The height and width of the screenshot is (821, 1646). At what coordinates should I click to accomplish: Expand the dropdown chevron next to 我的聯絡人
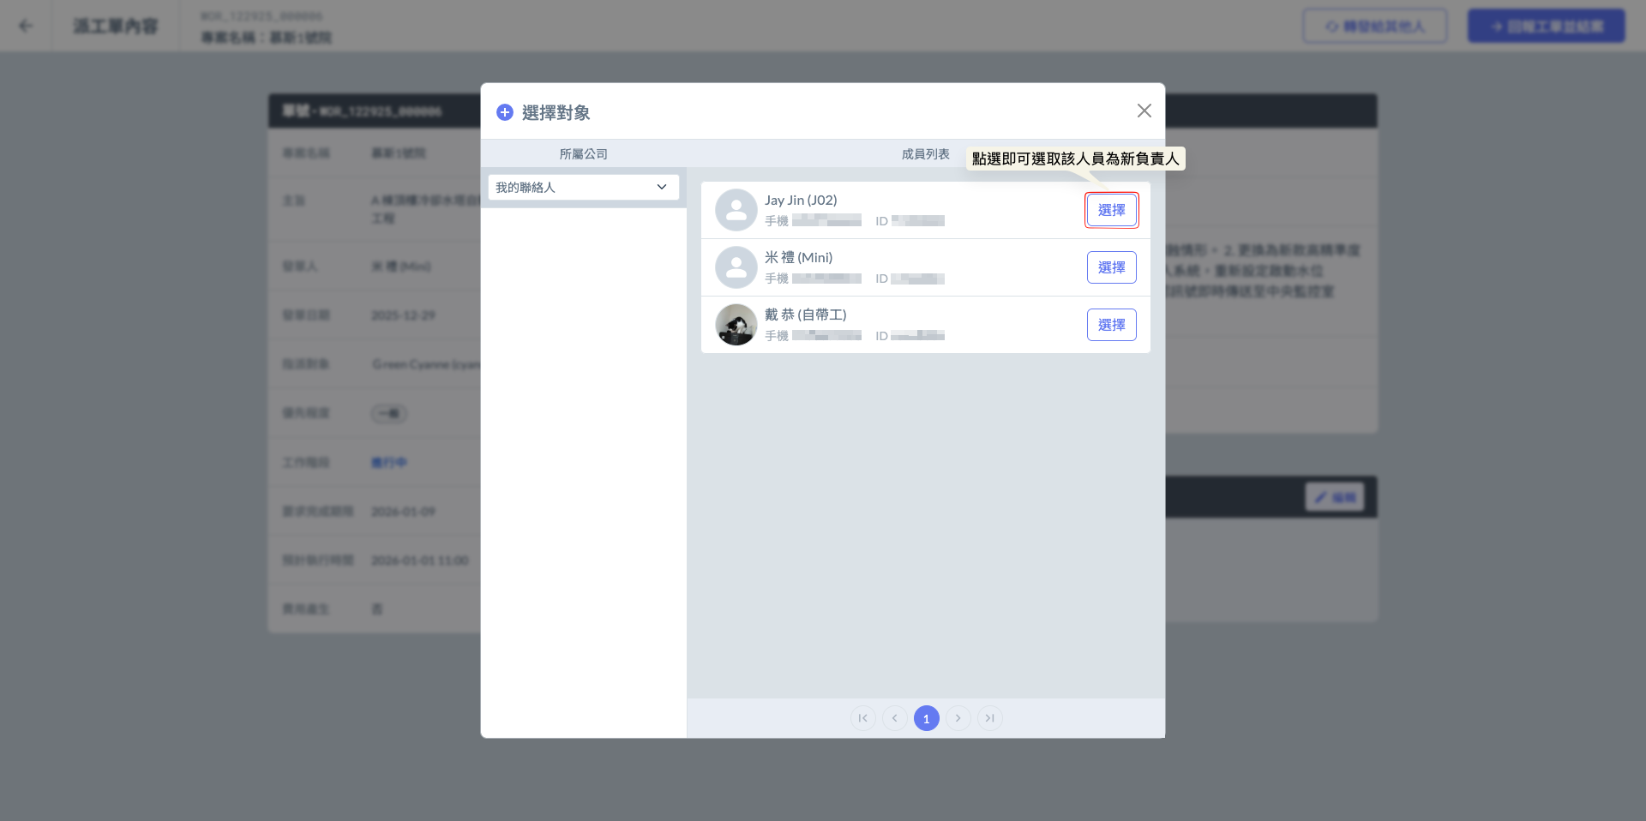[x=661, y=188]
